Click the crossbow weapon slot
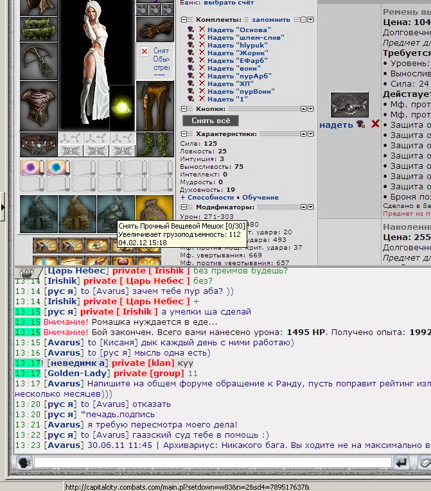This screenshot has height=491, width=431. pyautogui.click(x=39, y=62)
